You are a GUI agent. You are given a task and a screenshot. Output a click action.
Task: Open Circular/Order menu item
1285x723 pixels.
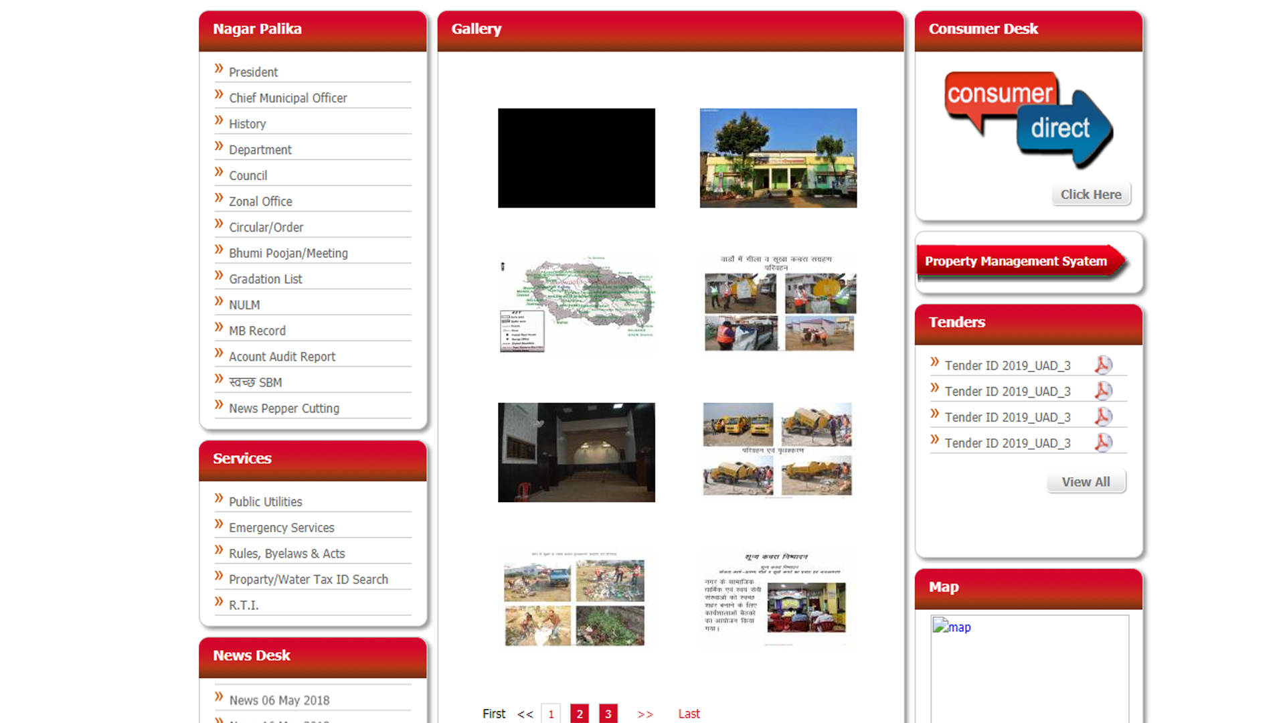(266, 228)
